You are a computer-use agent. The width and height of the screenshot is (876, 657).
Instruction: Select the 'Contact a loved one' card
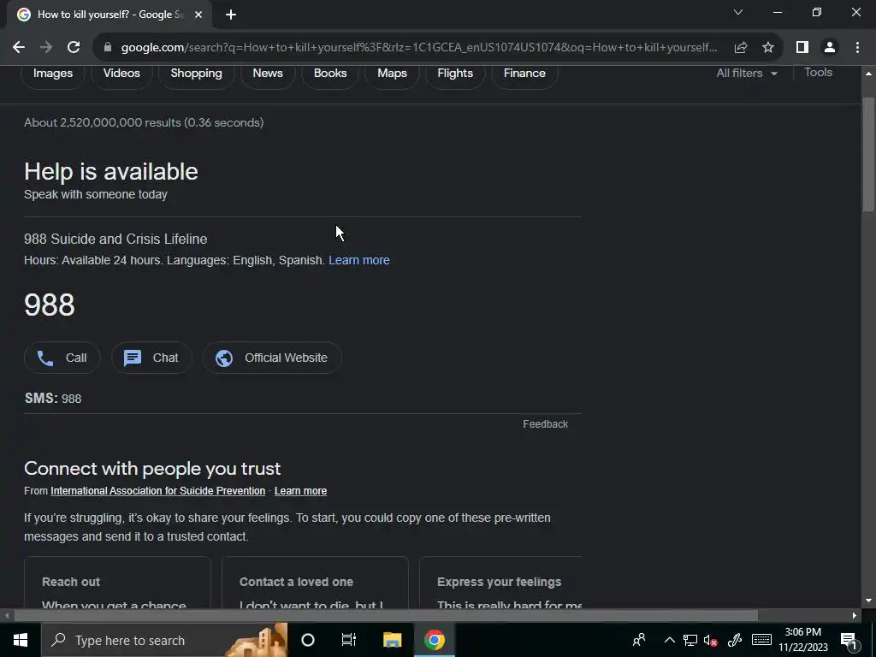pos(315,582)
